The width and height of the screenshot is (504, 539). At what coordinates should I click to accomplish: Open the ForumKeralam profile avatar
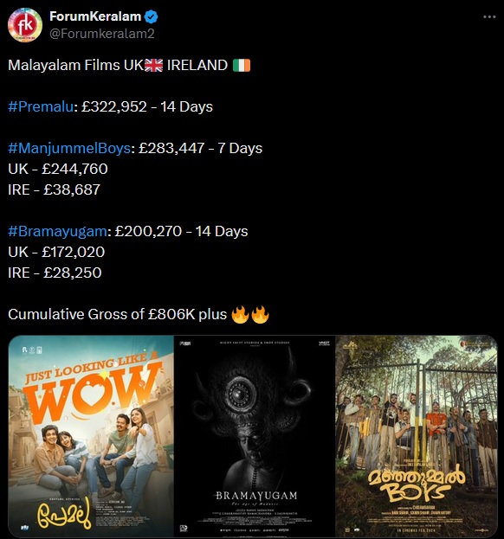tap(25, 25)
